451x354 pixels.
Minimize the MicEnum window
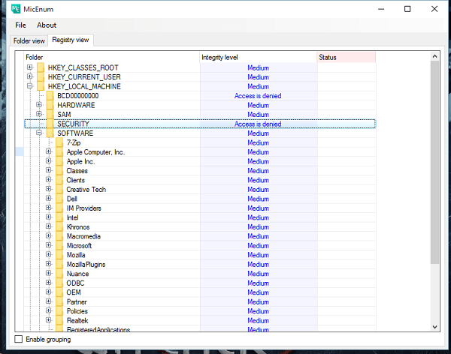[x=381, y=9]
